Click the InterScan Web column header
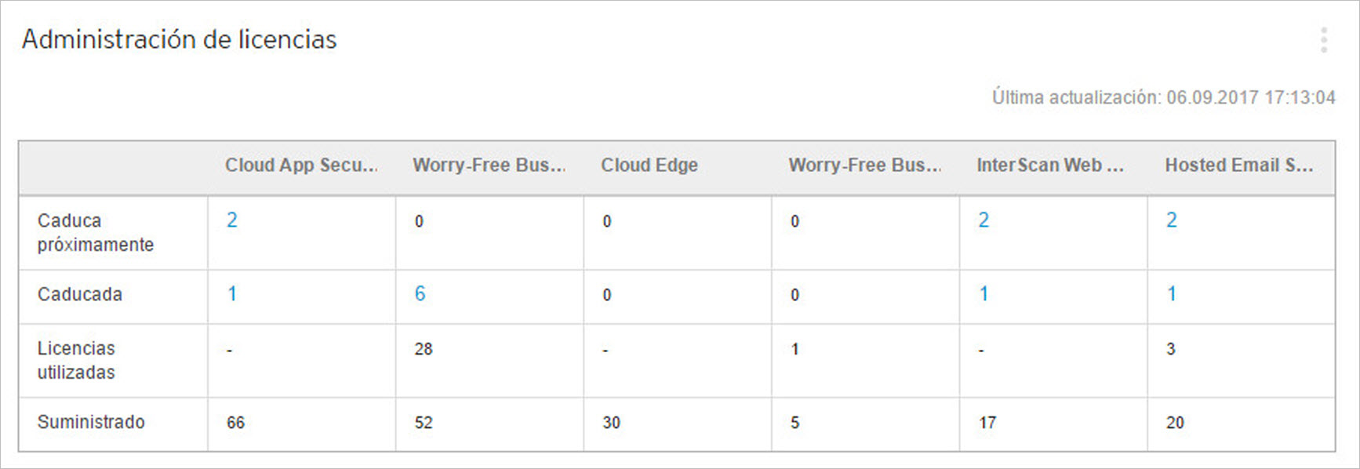The width and height of the screenshot is (1360, 469). tap(1049, 165)
